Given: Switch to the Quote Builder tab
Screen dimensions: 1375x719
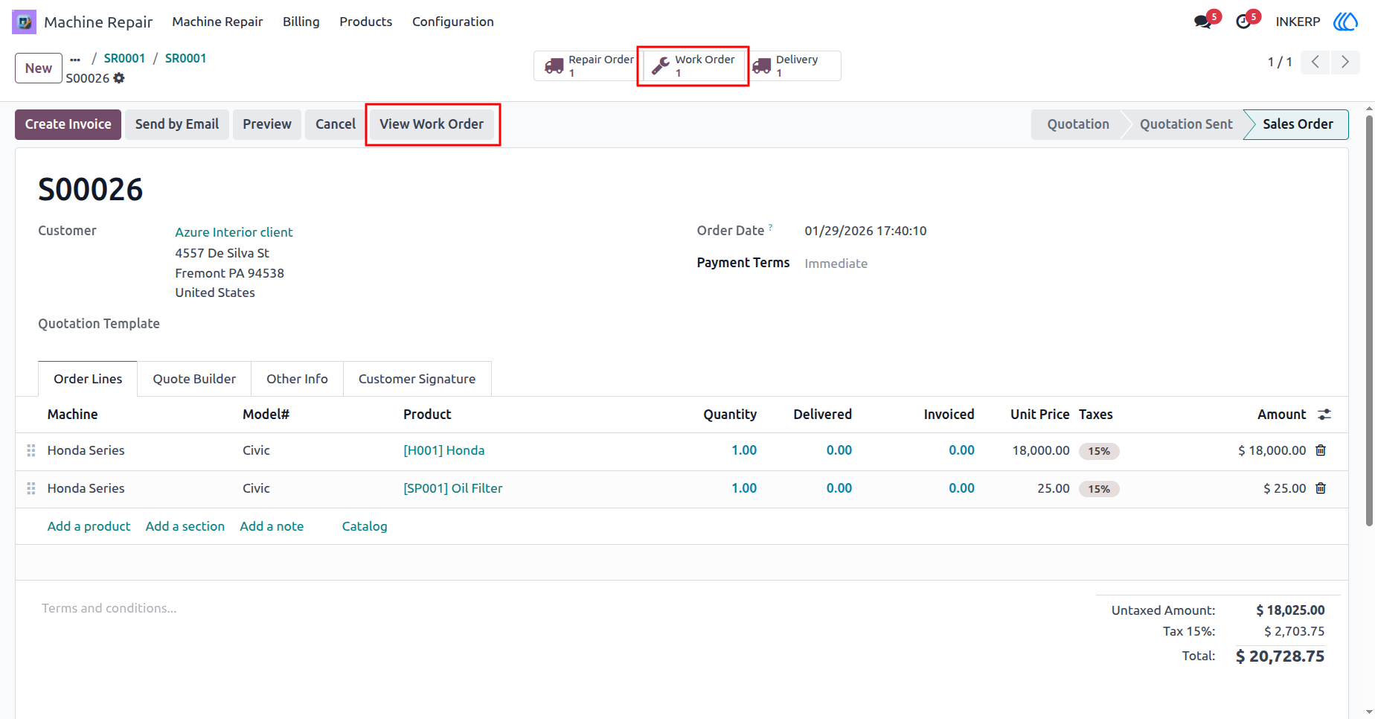Looking at the screenshot, I should tap(194, 379).
